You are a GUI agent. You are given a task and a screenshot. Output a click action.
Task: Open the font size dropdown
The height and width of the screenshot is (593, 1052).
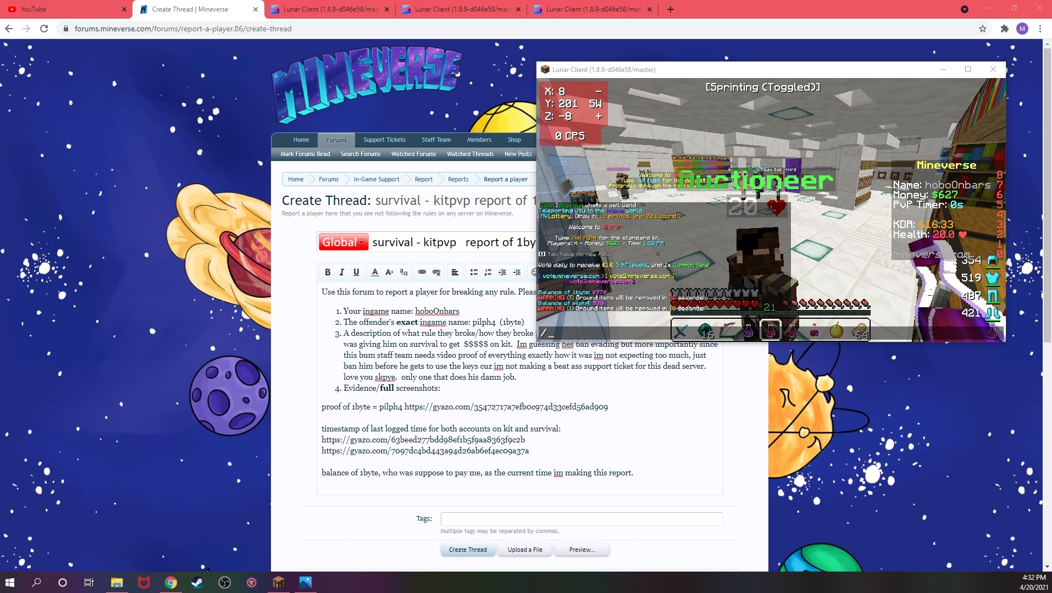[x=389, y=272]
